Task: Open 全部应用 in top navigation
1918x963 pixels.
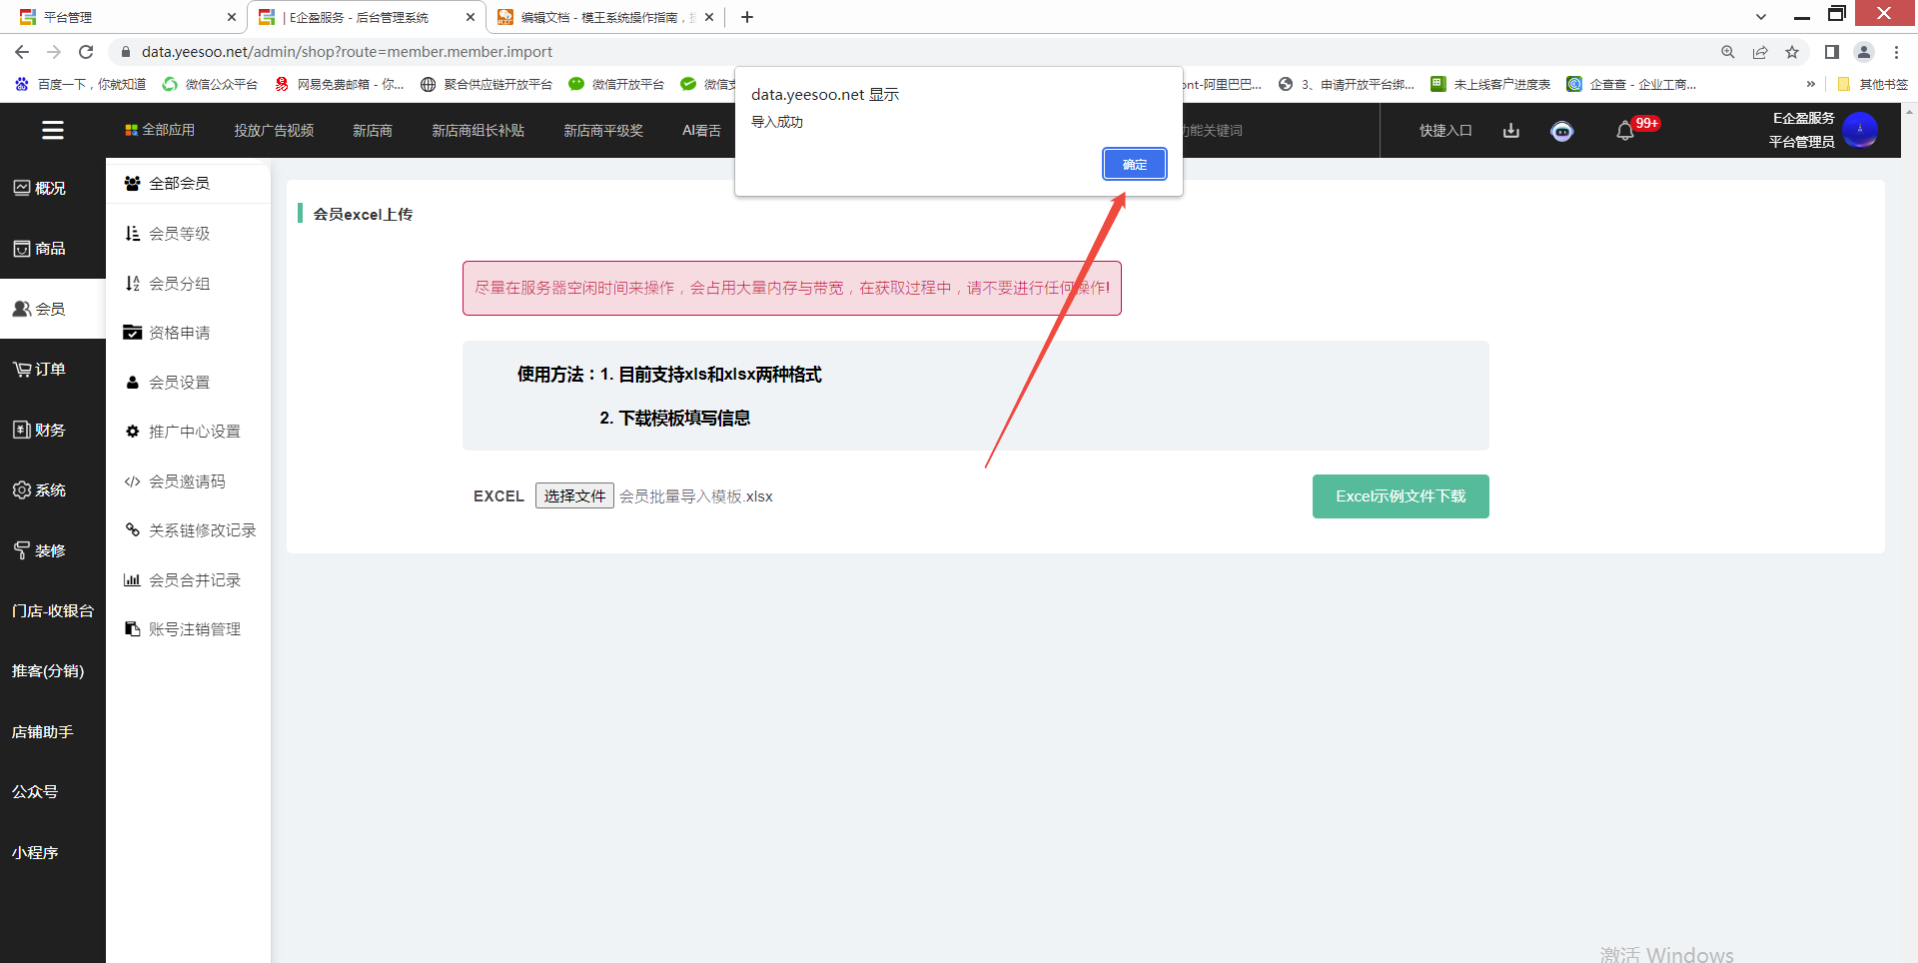Action: click(160, 131)
